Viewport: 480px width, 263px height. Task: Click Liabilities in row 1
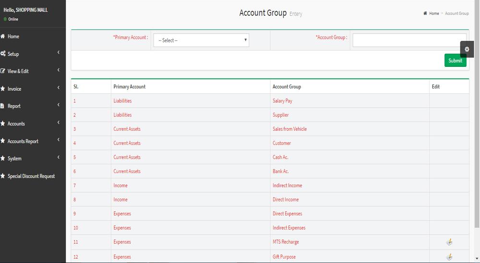pyautogui.click(x=122, y=101)
